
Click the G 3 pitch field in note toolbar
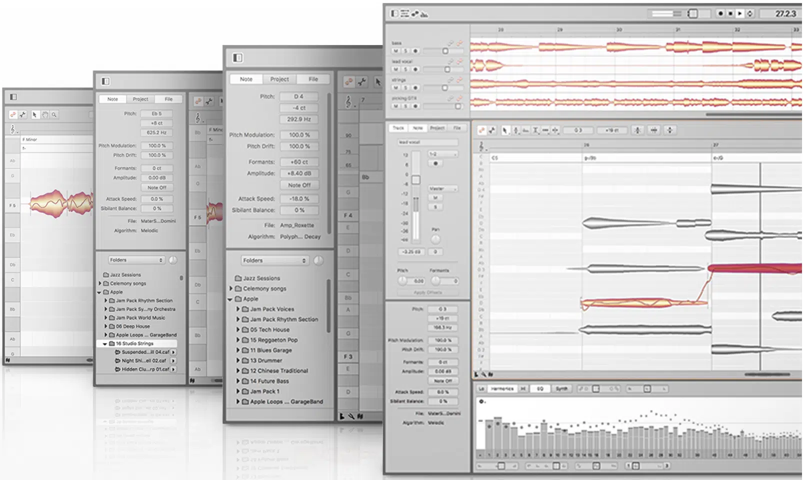click(x=578, y=130)
